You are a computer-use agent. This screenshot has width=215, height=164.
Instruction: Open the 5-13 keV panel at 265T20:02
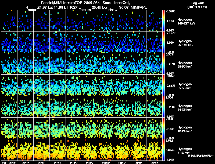pyautogui.click(x=9, y=150)
